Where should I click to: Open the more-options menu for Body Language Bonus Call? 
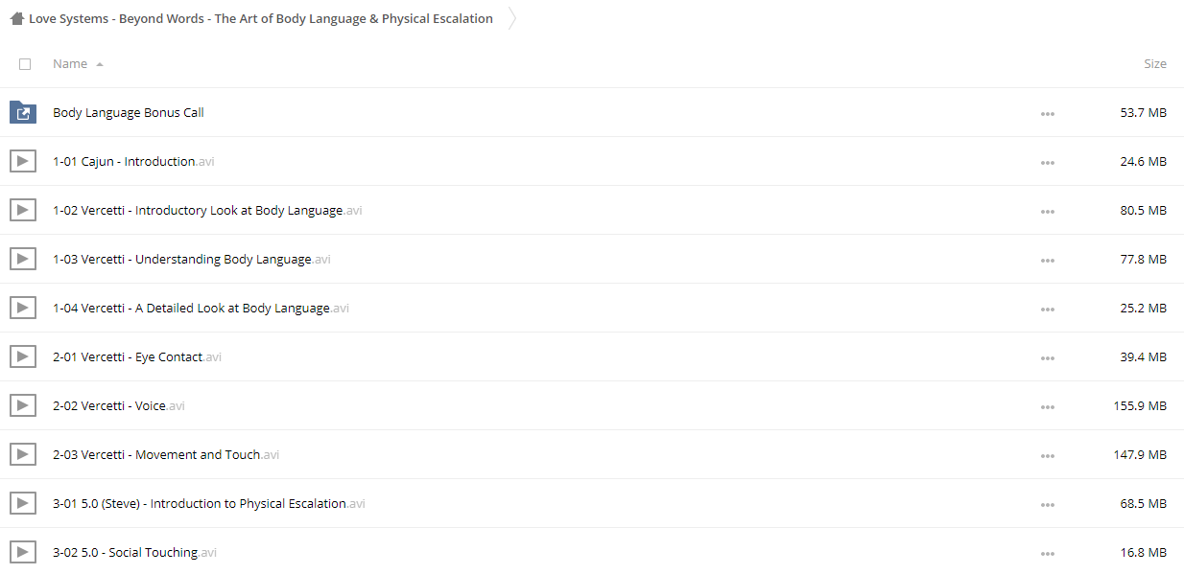pos(1047,113)
